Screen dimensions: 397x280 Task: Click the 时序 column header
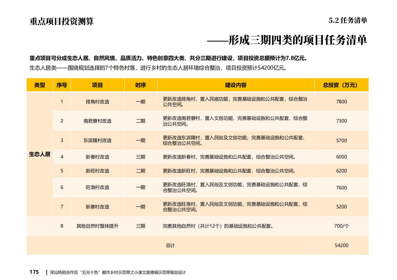coord(141,85)
